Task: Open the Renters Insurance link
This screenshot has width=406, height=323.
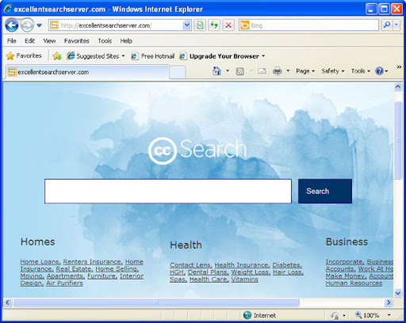Action: [93, 262]
